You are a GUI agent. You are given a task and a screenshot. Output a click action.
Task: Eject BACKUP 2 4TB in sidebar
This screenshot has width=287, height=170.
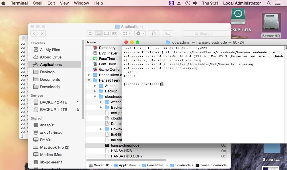point(78,102)
